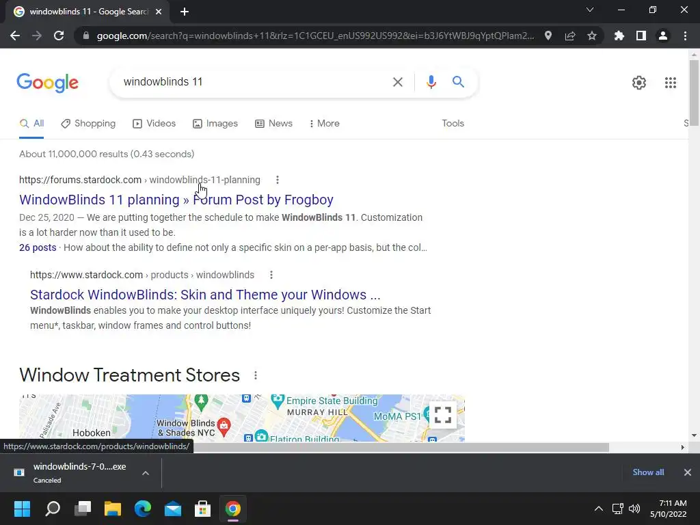
Task: Open download options for windowblinds exe
Action: pos(146,473)
